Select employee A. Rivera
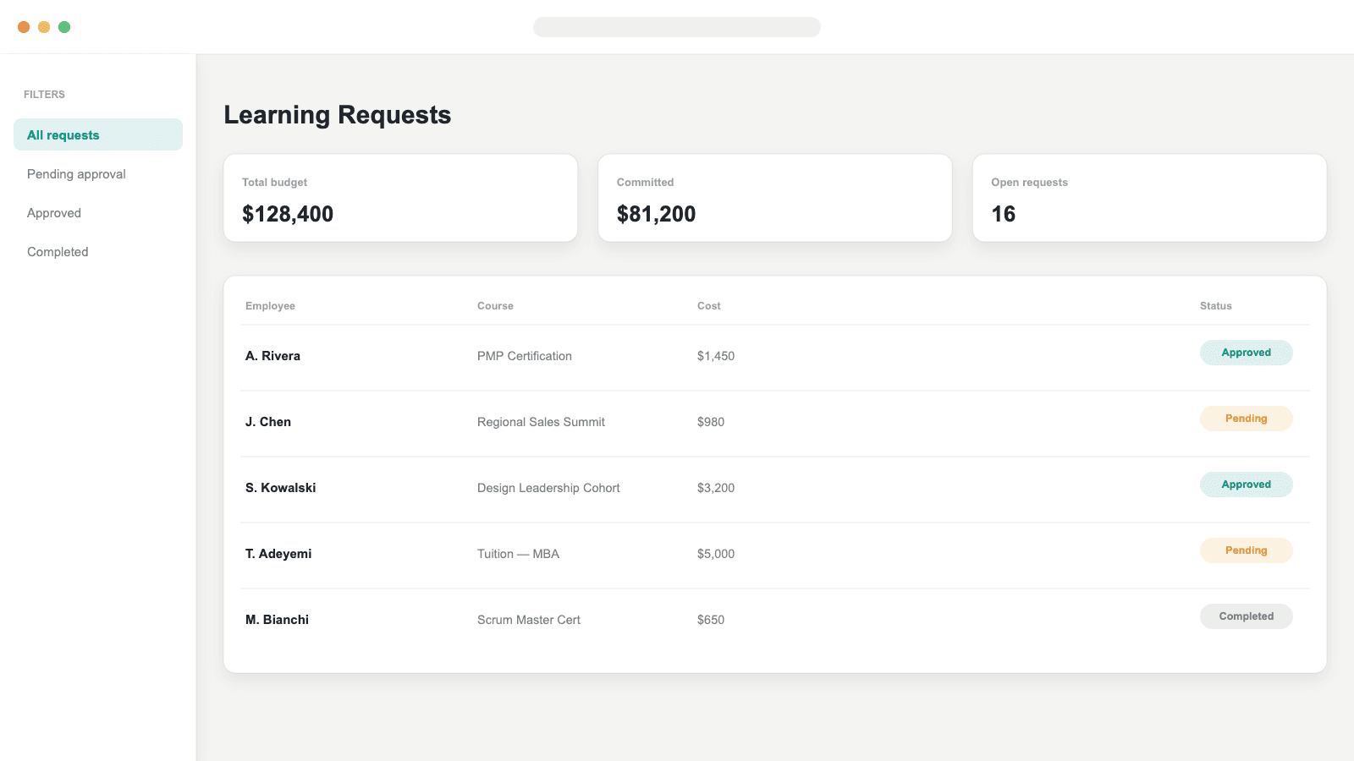This screenshot has width=1354, height=761. (272, 356)
